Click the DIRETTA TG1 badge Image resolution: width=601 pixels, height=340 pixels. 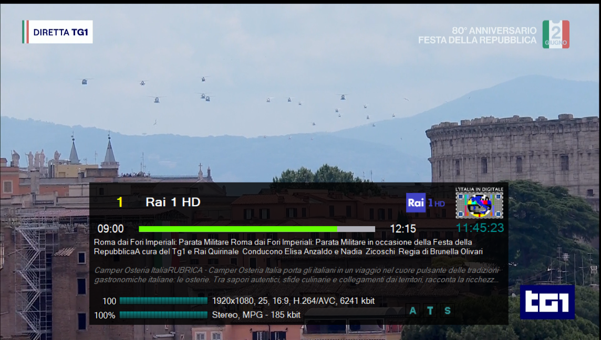pyautogui.click(x=57, y=32)
